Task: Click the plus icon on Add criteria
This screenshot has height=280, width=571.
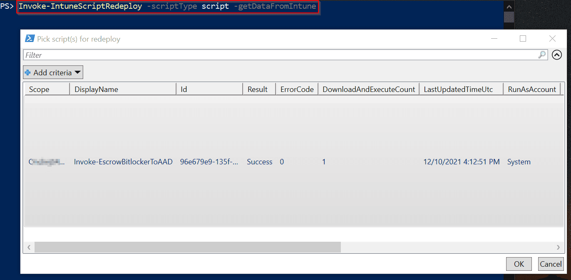Action: (27, 72)
